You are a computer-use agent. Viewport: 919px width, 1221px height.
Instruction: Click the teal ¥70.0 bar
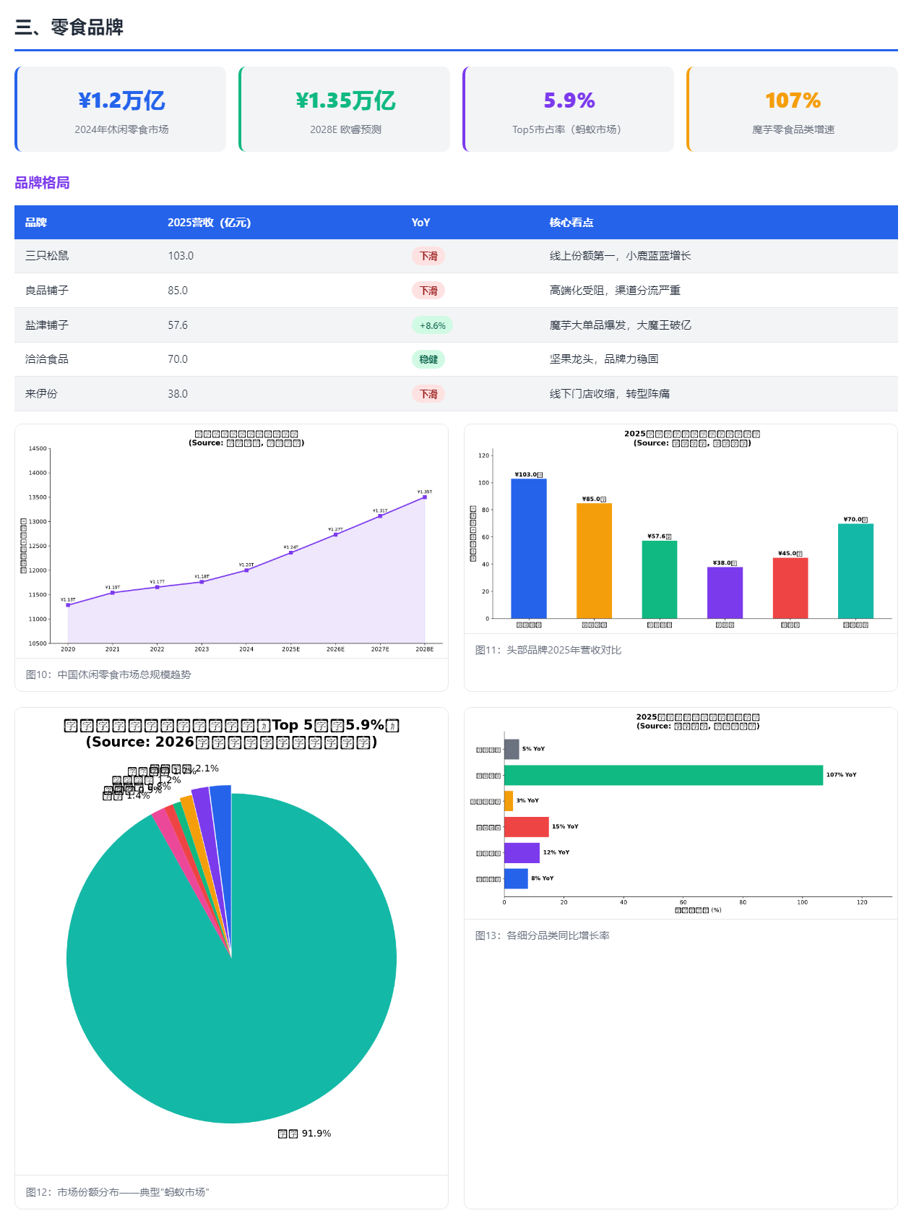(855, 571)
